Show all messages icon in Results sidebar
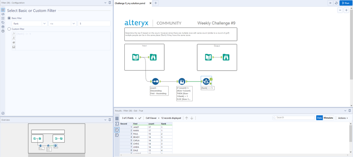The image size is (353, 157). click(117, 119)
